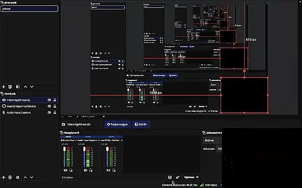Click the camera icon beside Videorögzítő eszköz label
The height and width of the screenshot is (188, 302).
[63, 124]
